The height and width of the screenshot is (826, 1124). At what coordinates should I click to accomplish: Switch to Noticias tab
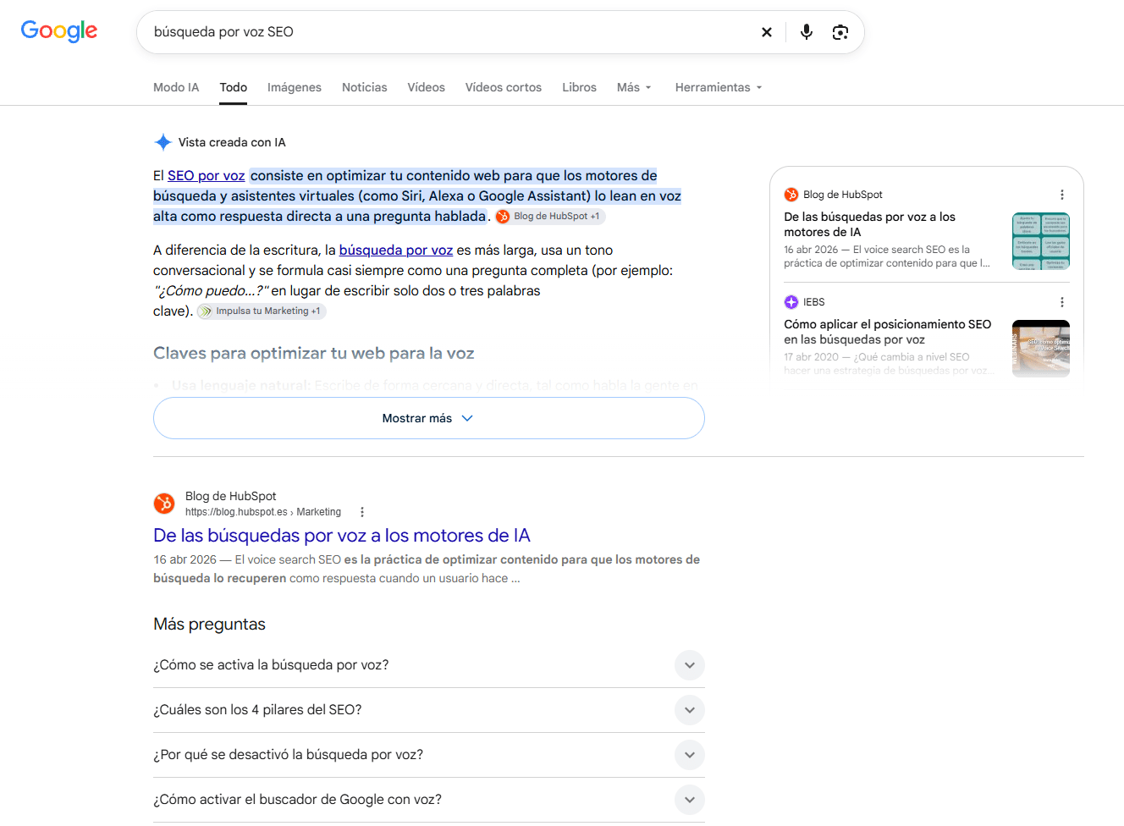365,87
